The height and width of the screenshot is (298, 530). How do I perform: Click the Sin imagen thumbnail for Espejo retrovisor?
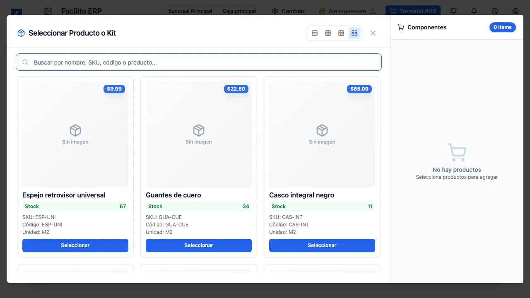tap(75, 135)
